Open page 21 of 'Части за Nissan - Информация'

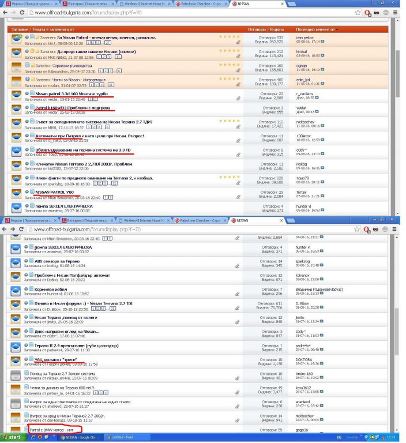pyautogui.click(x=111, y=85)
